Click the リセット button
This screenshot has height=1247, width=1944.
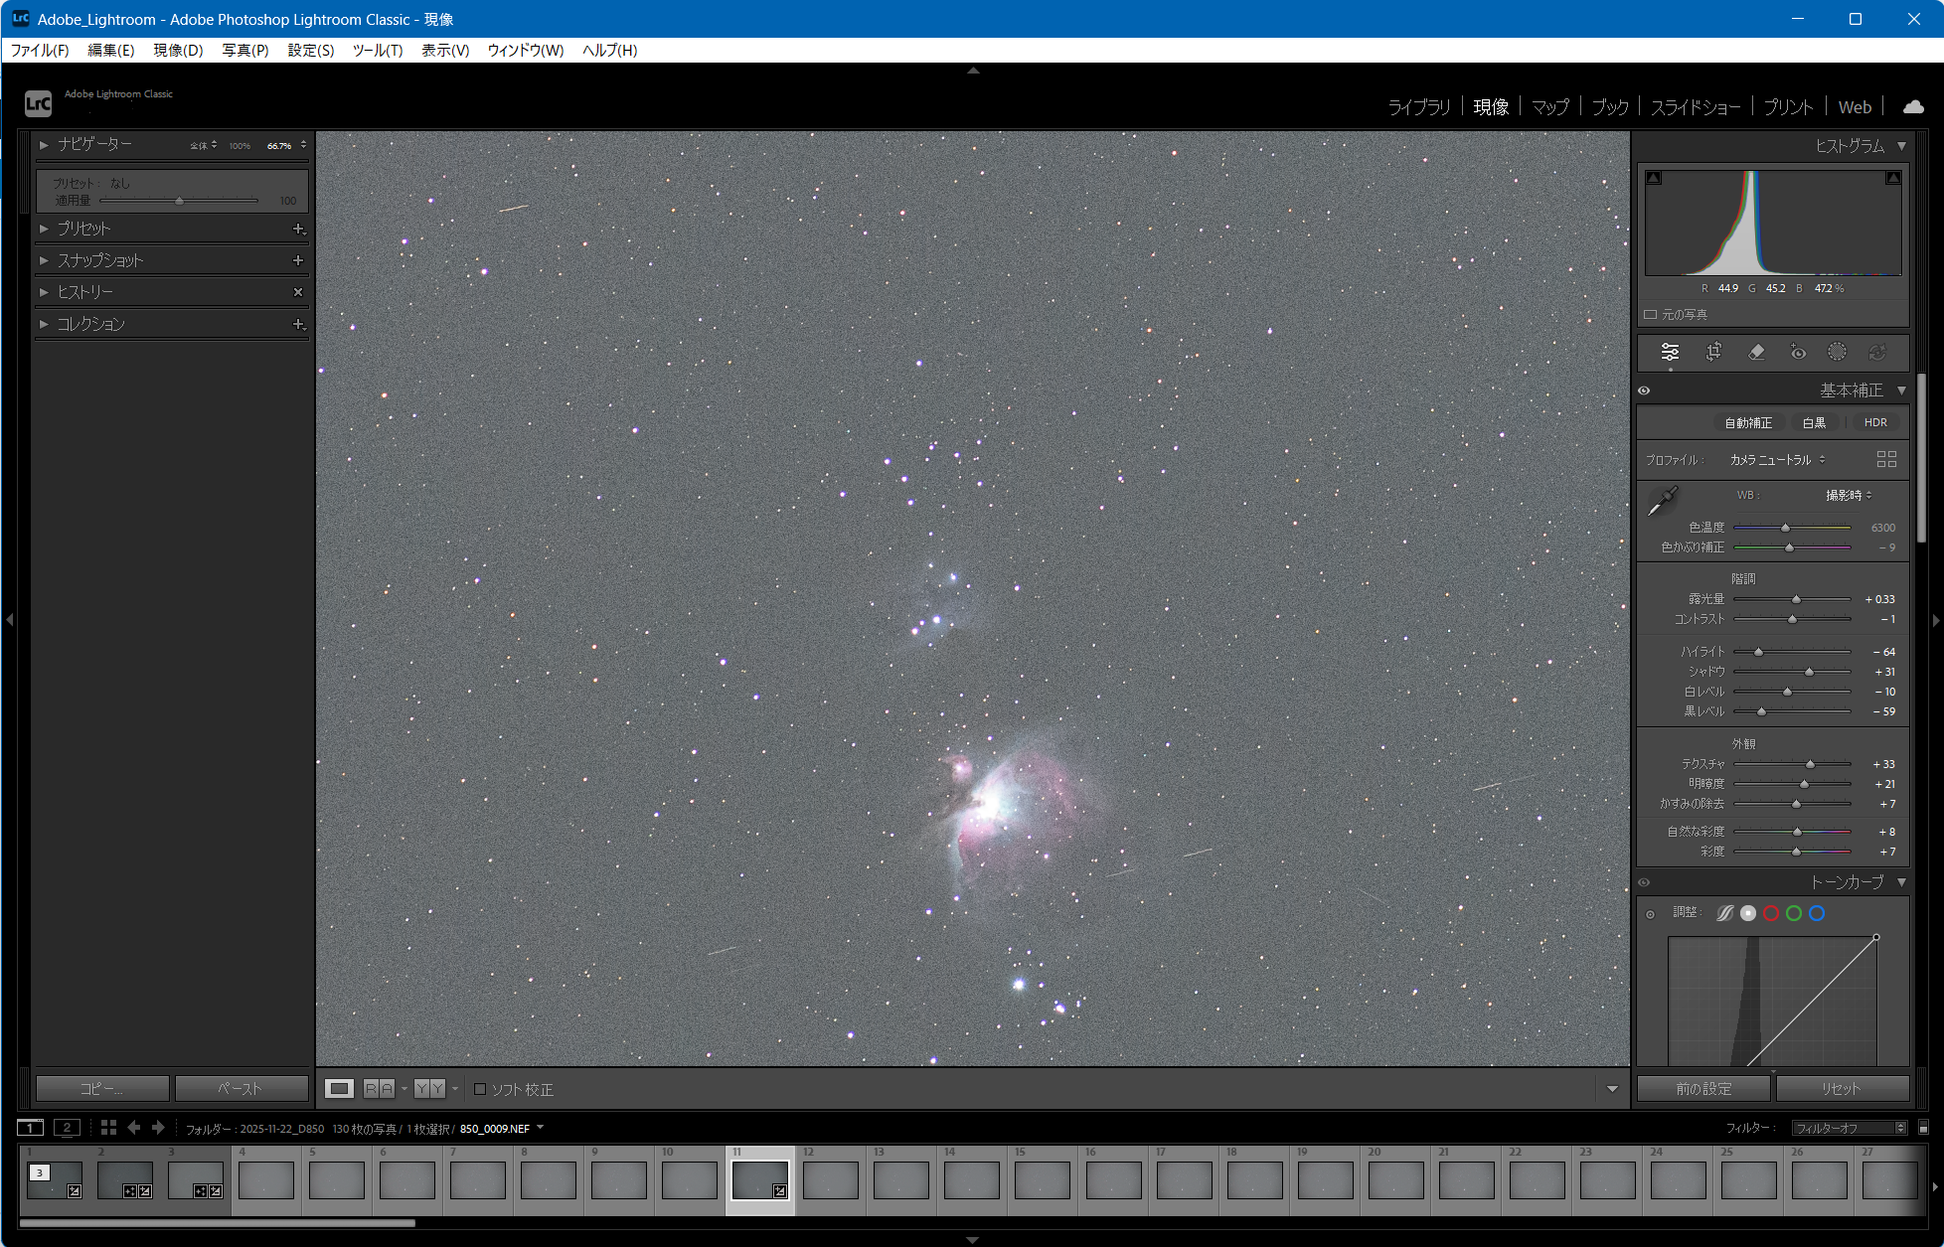pos(1841,1089)
